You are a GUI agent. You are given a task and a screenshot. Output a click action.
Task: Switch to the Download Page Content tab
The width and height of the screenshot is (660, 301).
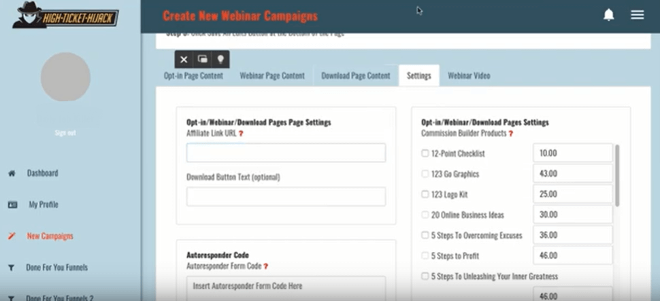coord(356,75)
